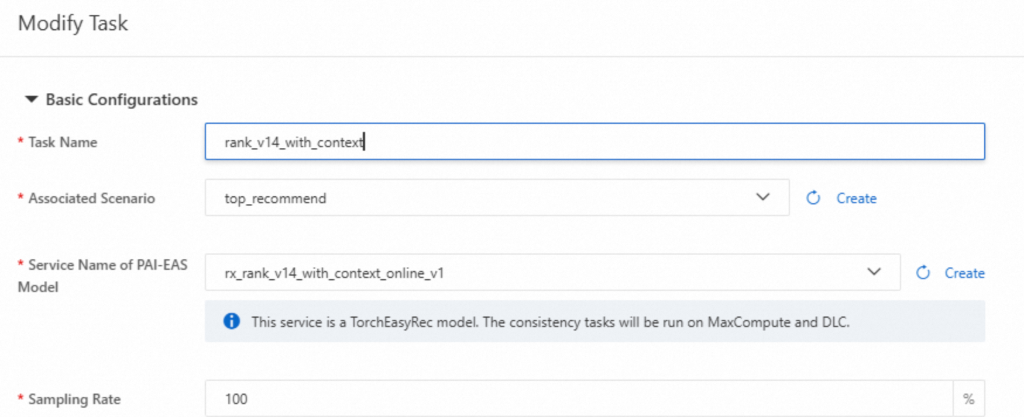Collapse the Basic Configurations triangle
The width and height of the screenshot is (1024, 417).
[x=32, y=100]
